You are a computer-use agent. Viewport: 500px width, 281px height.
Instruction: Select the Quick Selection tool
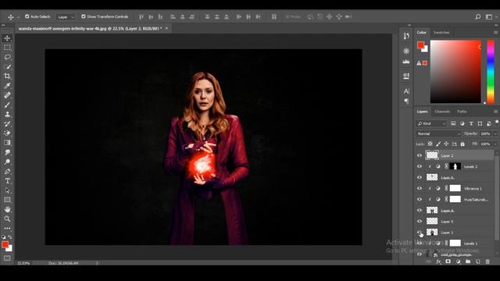pyautogui.click(x=7, y=67)
